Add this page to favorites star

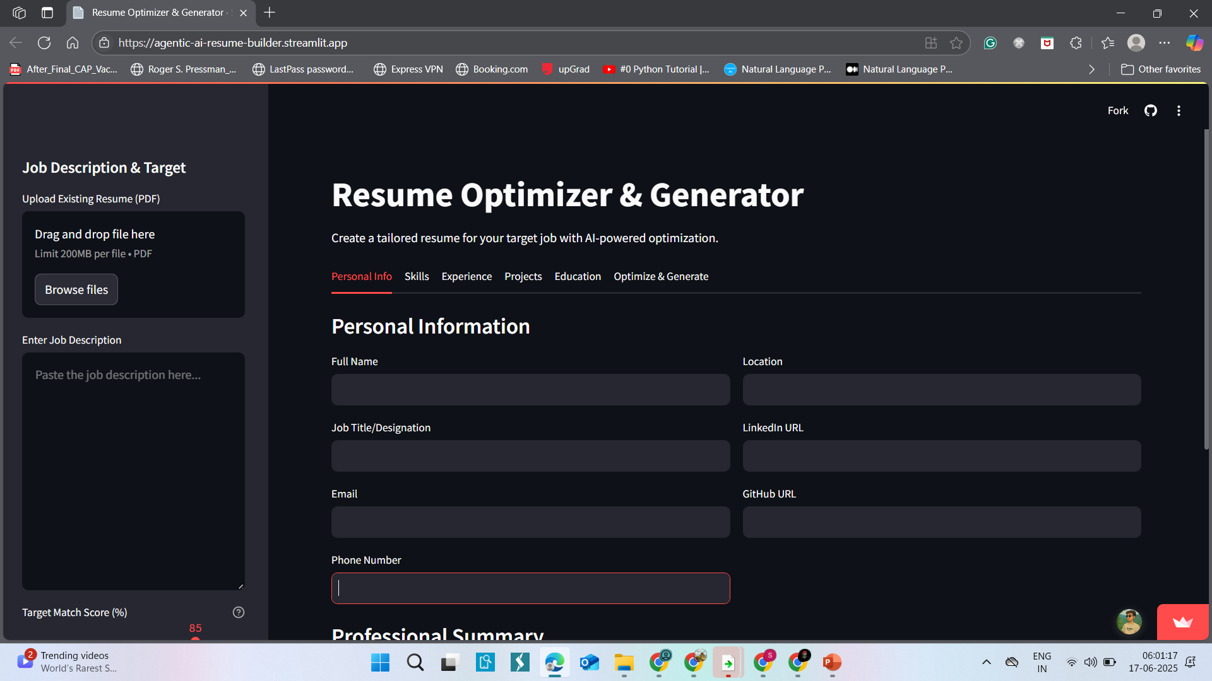click(956, 43)
